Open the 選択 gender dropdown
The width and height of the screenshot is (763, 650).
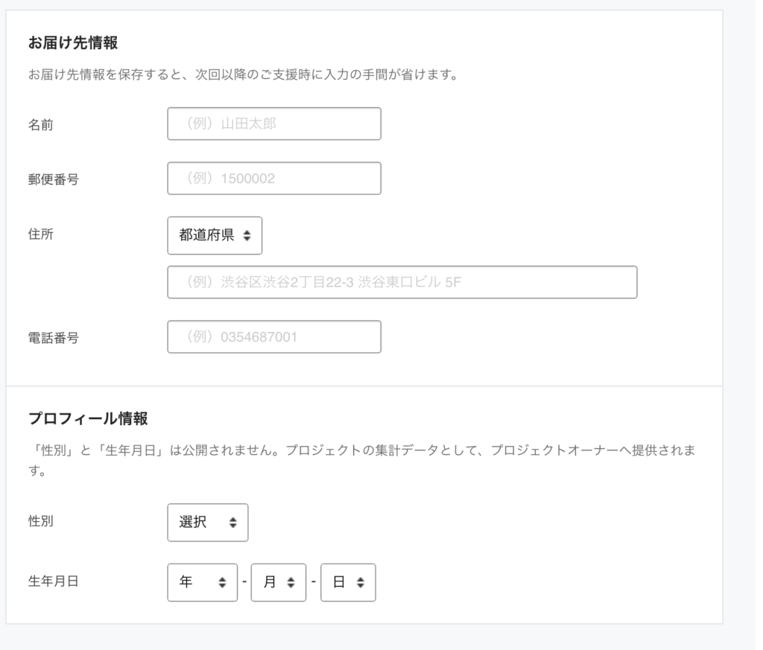tap(208, 523)
